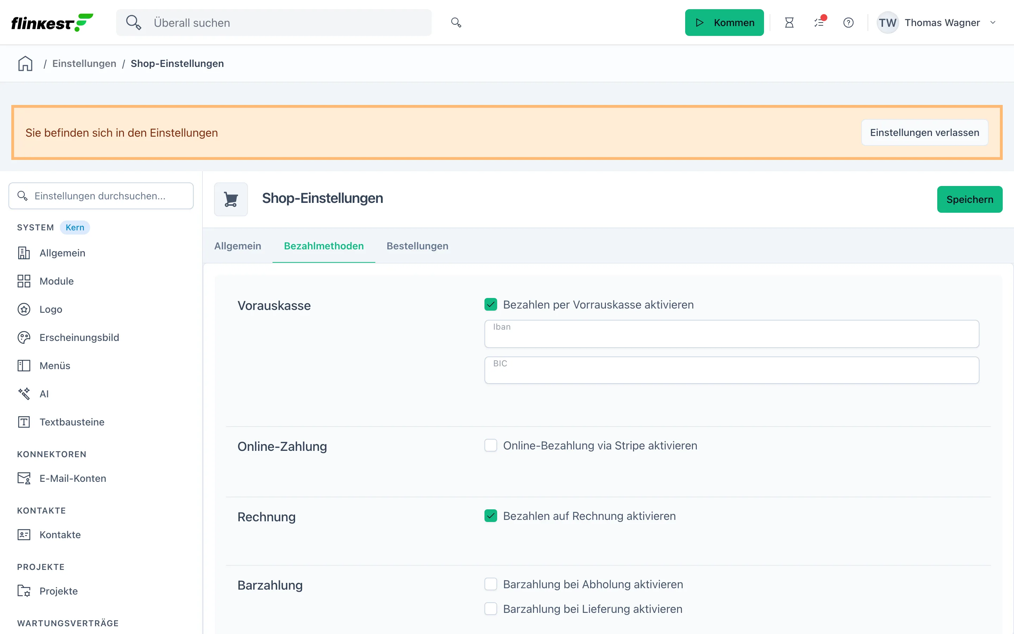Switch to the Allgemein tab
This screenshot has height=634, width=1014.
coord(238,246)
